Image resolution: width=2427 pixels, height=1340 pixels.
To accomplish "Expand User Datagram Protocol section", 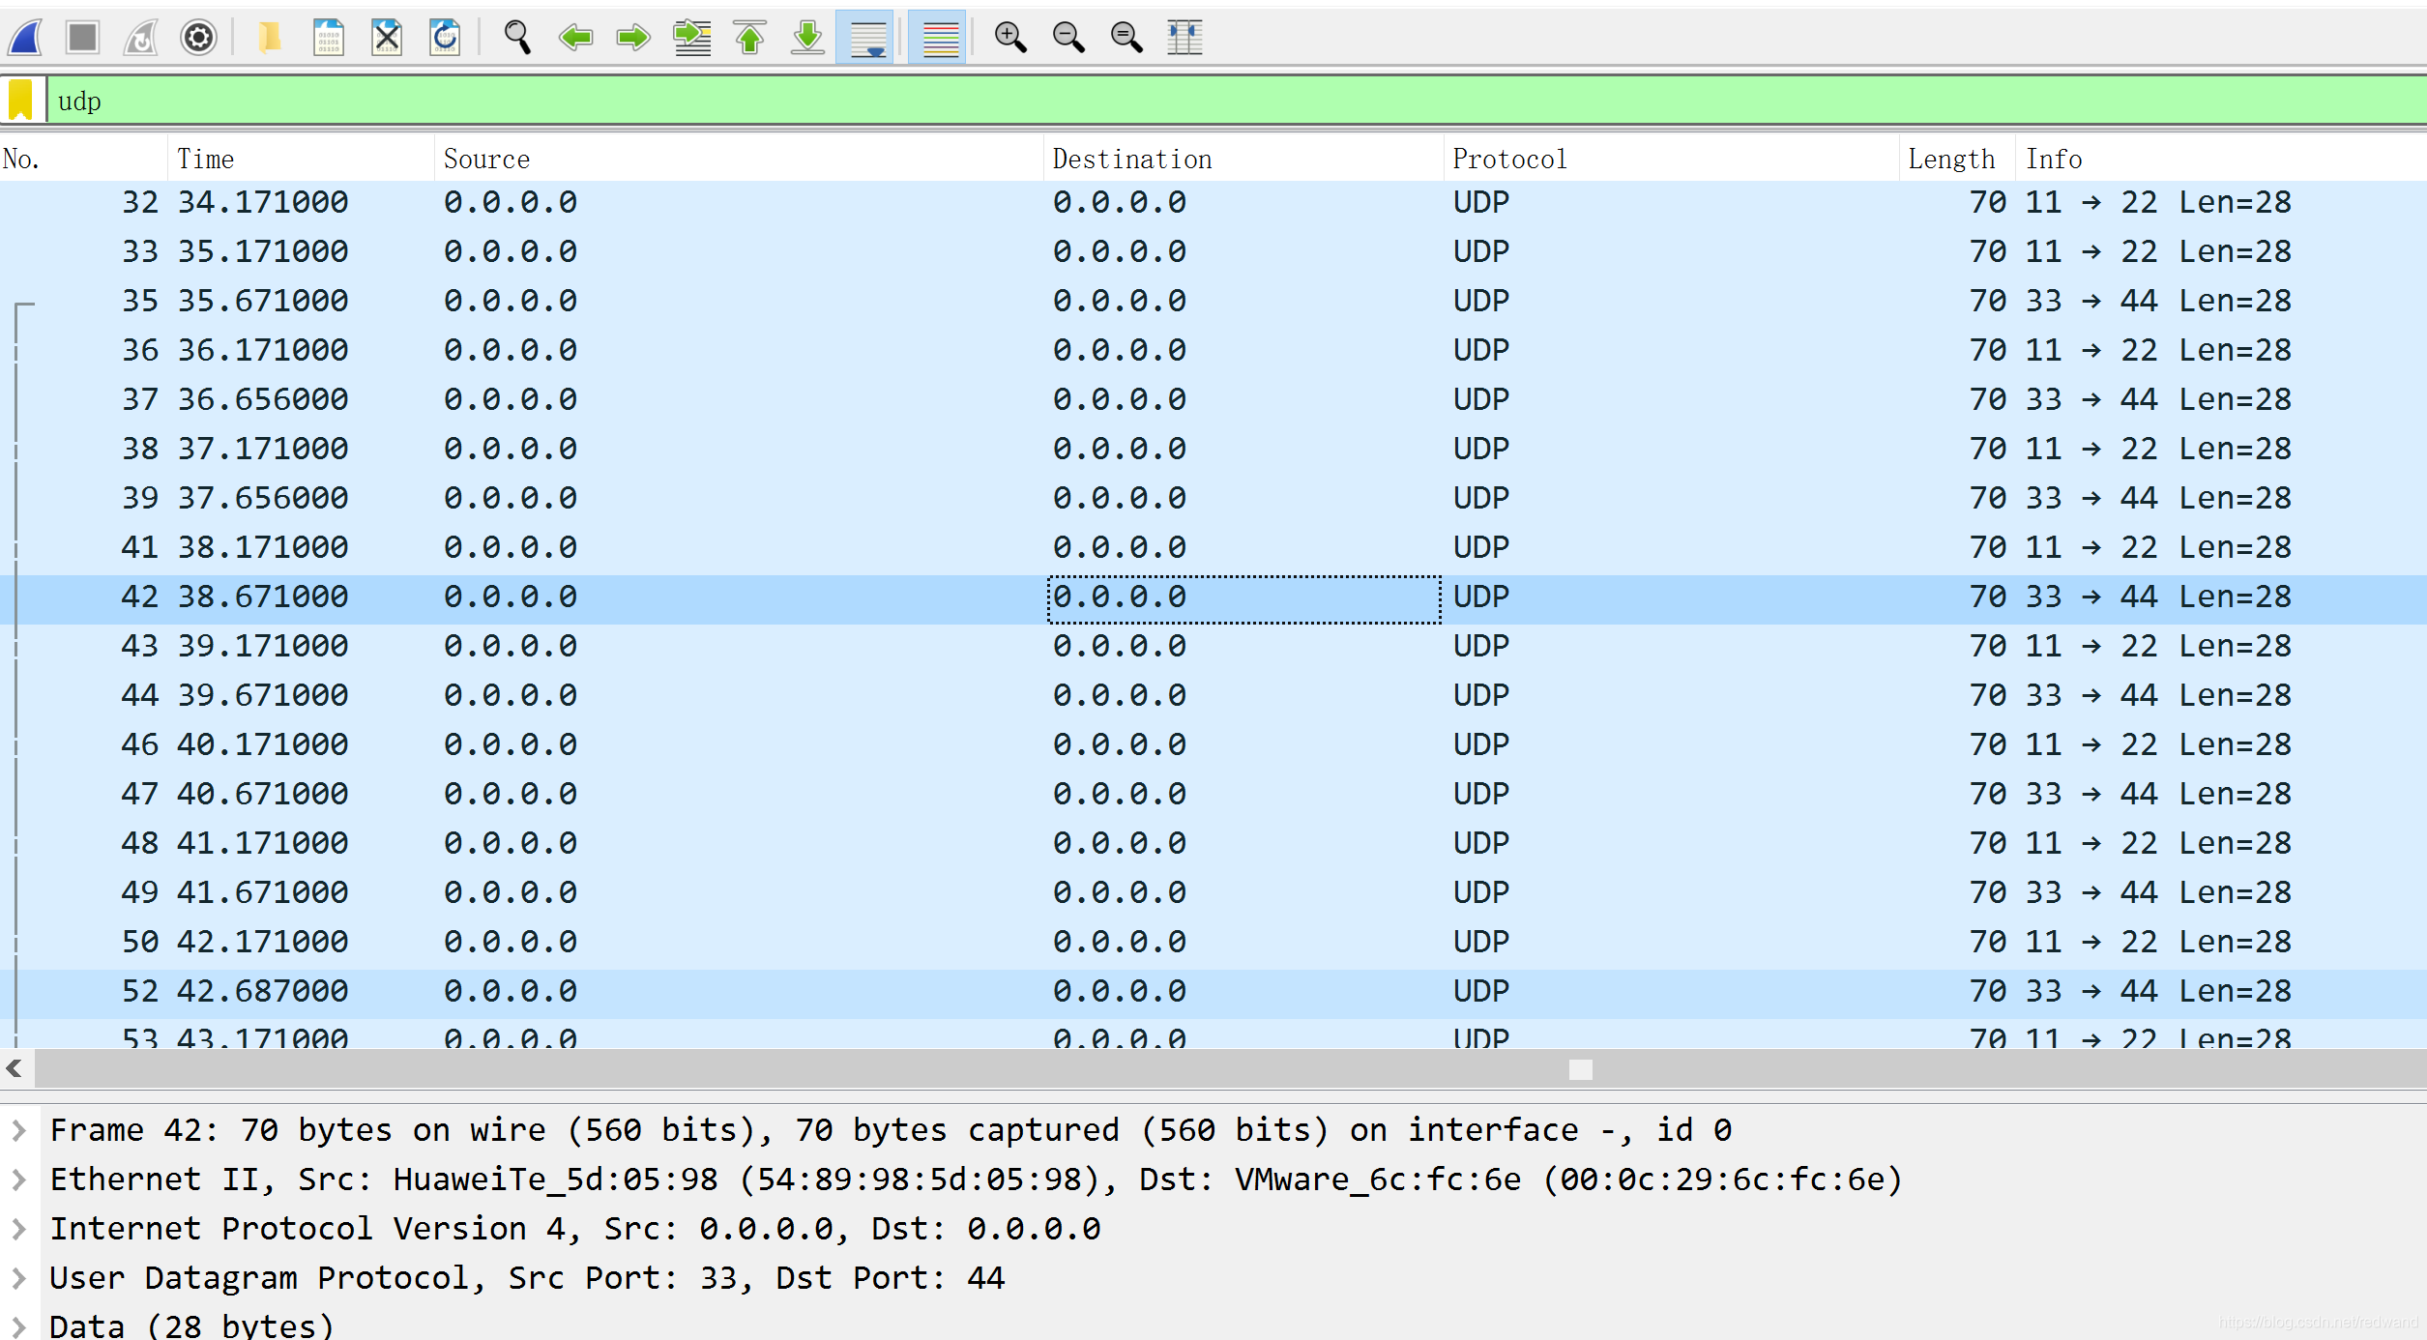I will [18, 1277].
